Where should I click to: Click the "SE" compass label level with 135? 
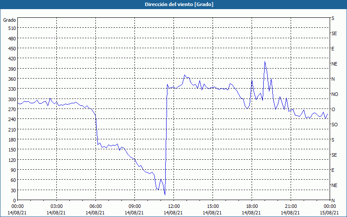tap(334, 155)
